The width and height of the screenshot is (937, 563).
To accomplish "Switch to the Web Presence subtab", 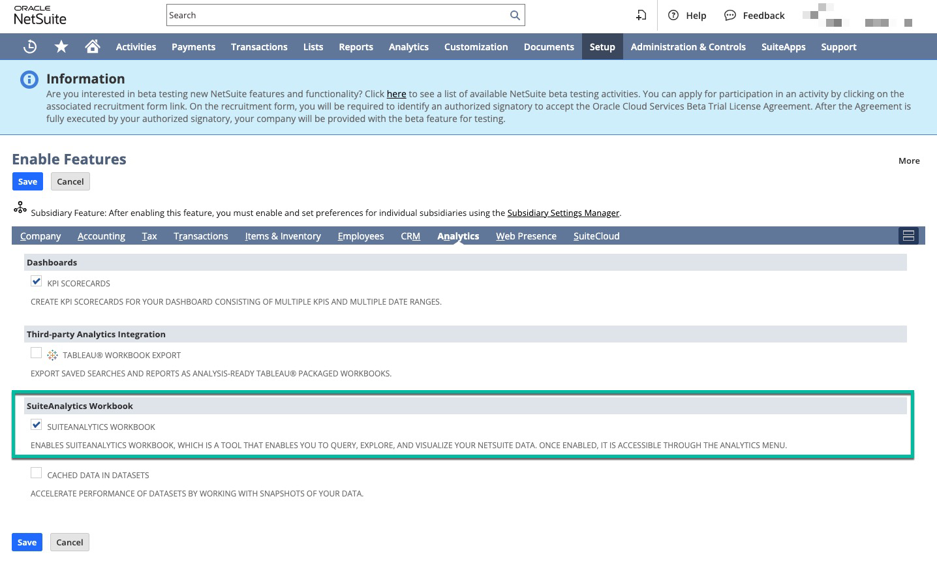I will [526, 236].
